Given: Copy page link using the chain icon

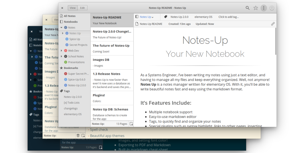Looking at the screenshot, I should tap(273, 24).
